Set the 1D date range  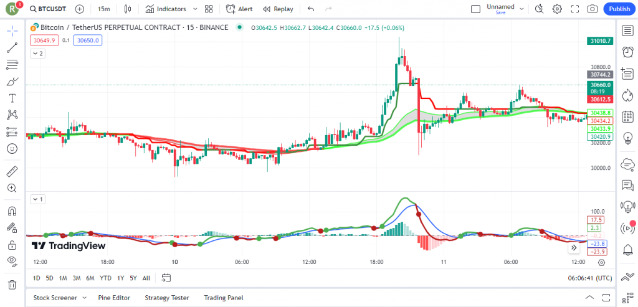pos(37,278)
